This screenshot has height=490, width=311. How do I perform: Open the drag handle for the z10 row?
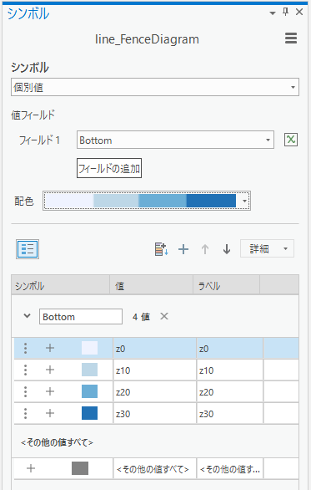pos(26,370)
